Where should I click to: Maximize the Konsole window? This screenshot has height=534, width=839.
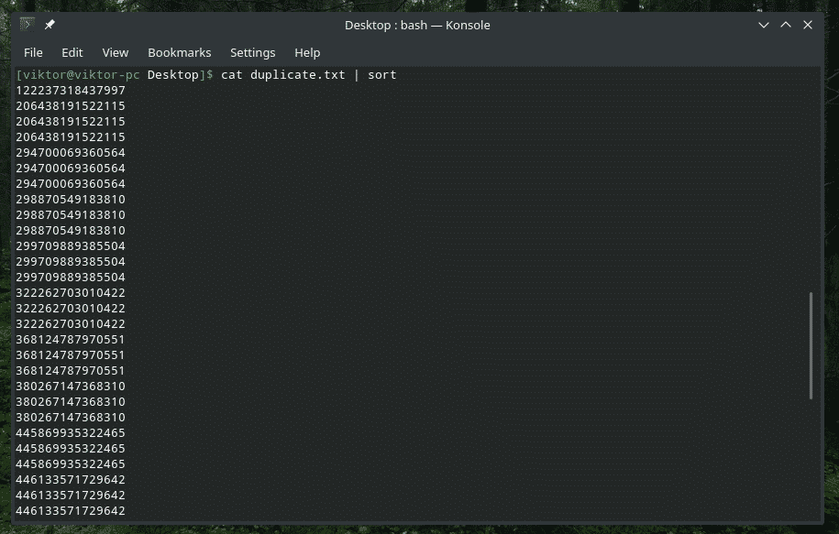pos(786,25)
